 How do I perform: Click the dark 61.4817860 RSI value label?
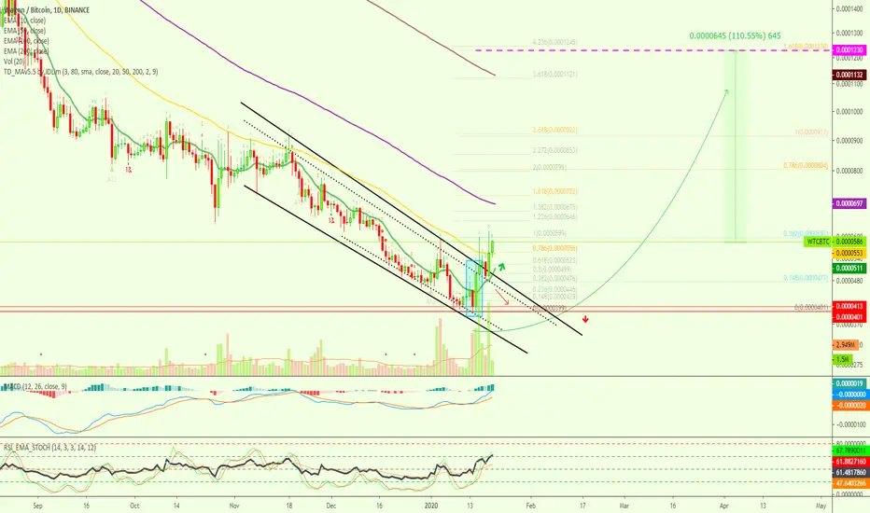[850, 473]
